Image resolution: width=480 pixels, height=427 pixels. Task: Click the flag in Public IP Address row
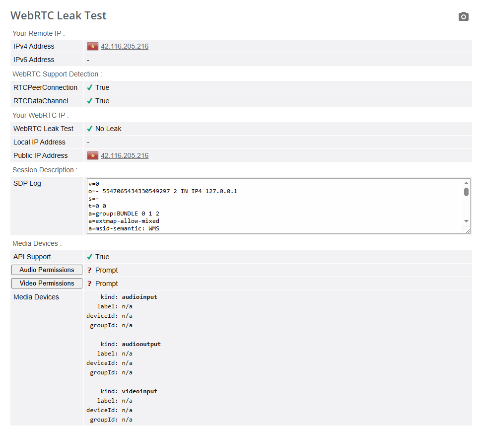[x=93, y=156]
